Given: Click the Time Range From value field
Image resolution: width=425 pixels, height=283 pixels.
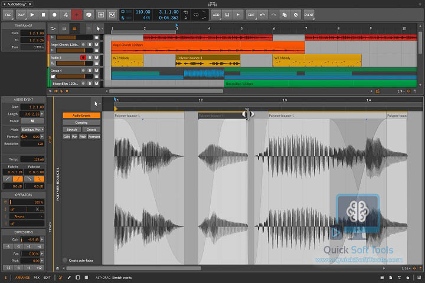Looking at the screenshot, I should point(32,33).
